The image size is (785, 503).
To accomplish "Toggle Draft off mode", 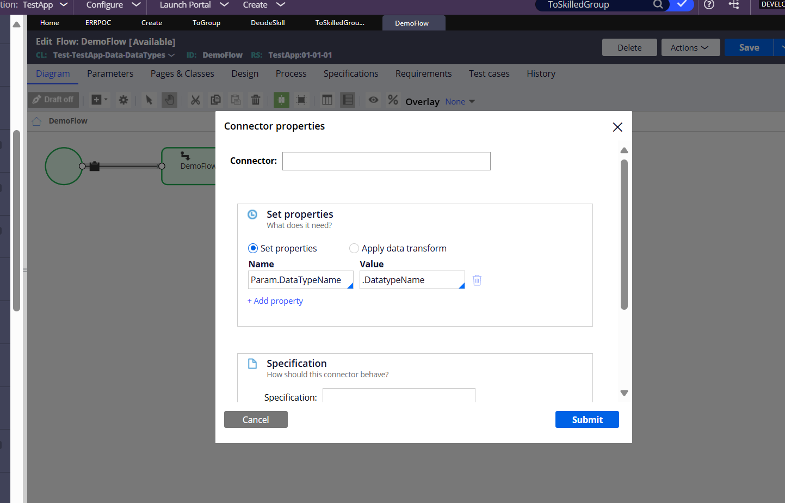I will click(x=53, y=100).
